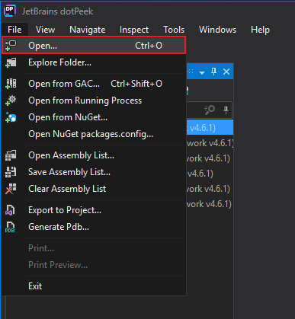Screen dimensions: 295x319
Task: Click the Open Assembly List icon
Action: tap(11, 155)
